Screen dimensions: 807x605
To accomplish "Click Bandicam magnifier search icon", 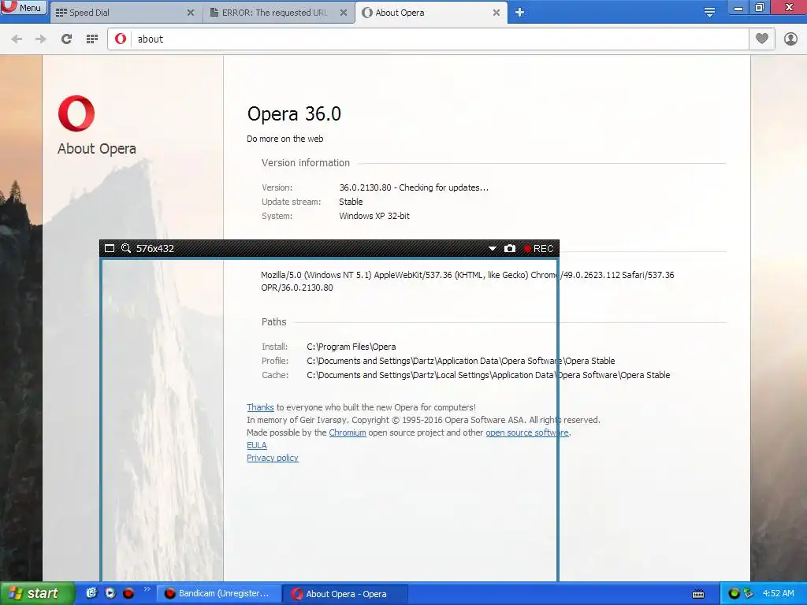I will (125, 248).
